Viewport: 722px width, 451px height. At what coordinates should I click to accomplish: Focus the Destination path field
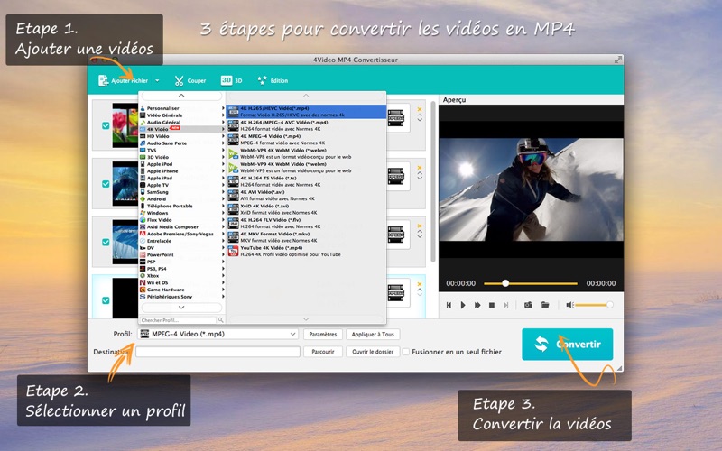(x=218, y=352)
